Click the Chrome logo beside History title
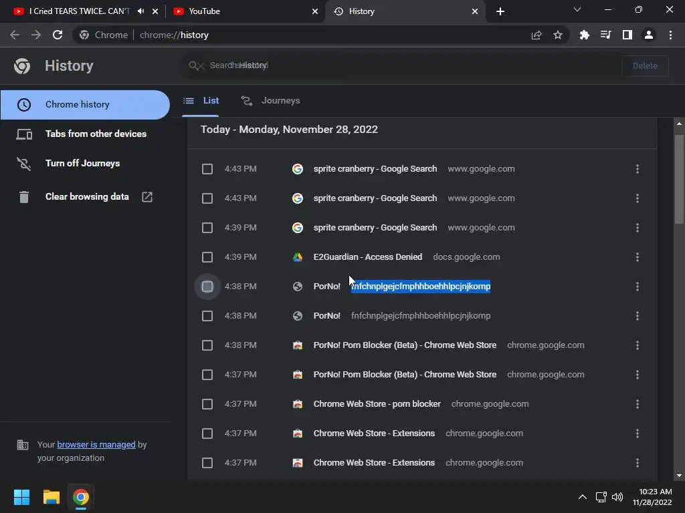Viewport: 685px width, 513px height. (22, 66)
